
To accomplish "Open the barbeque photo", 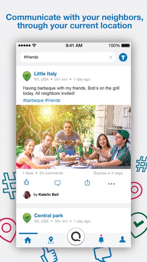I will coord(73,137).
